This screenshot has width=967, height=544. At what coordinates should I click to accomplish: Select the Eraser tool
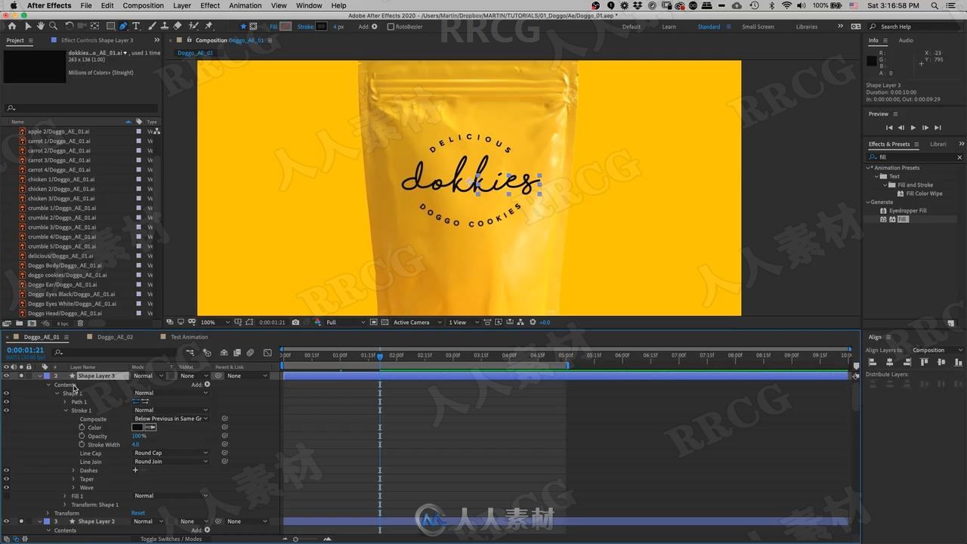click(178, 26)
